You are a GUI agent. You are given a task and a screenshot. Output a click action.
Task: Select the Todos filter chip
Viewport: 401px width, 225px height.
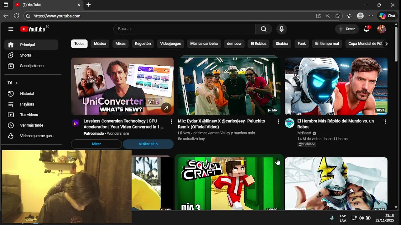(x=79, y=44)
